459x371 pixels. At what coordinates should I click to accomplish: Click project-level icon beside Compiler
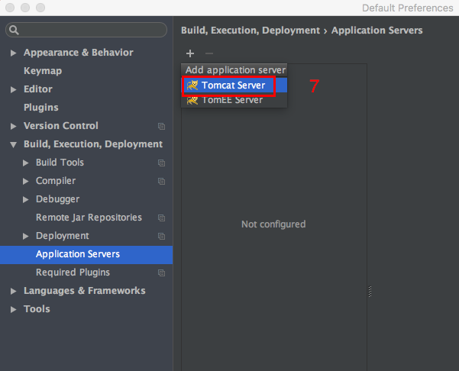161,181
